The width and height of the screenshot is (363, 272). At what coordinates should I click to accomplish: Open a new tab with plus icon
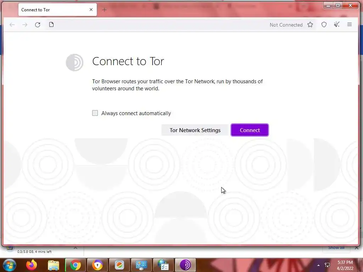[105, 10]
